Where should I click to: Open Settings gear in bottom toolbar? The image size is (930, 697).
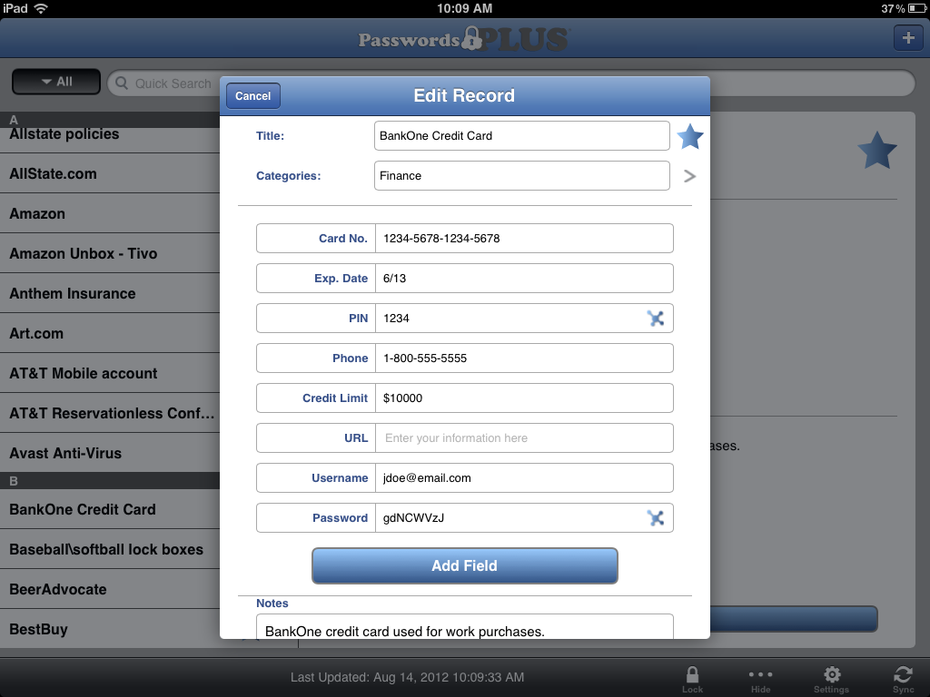(831, 677)
